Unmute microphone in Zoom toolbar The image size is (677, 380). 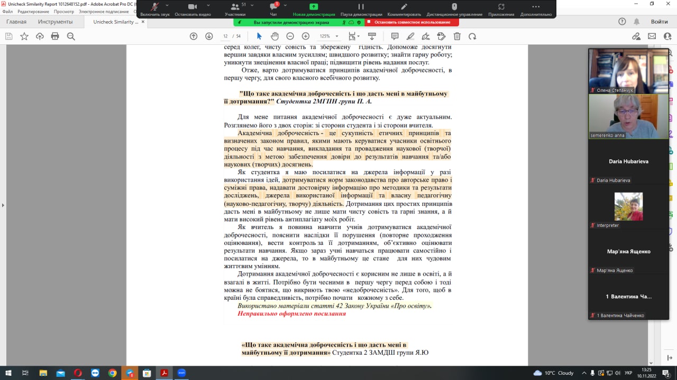tap(155, 7)
